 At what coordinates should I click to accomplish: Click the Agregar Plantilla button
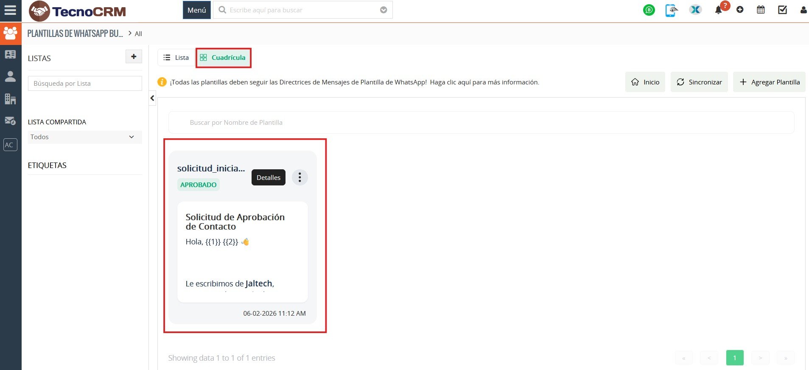coord(769,82)
